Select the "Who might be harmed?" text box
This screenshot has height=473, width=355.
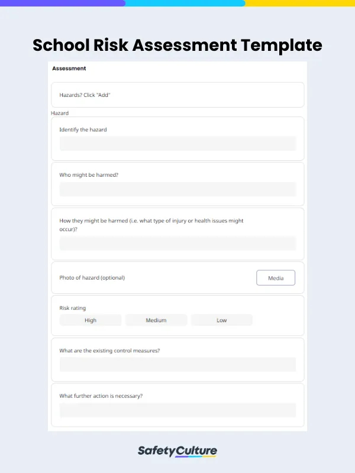(x=177, y=189)
